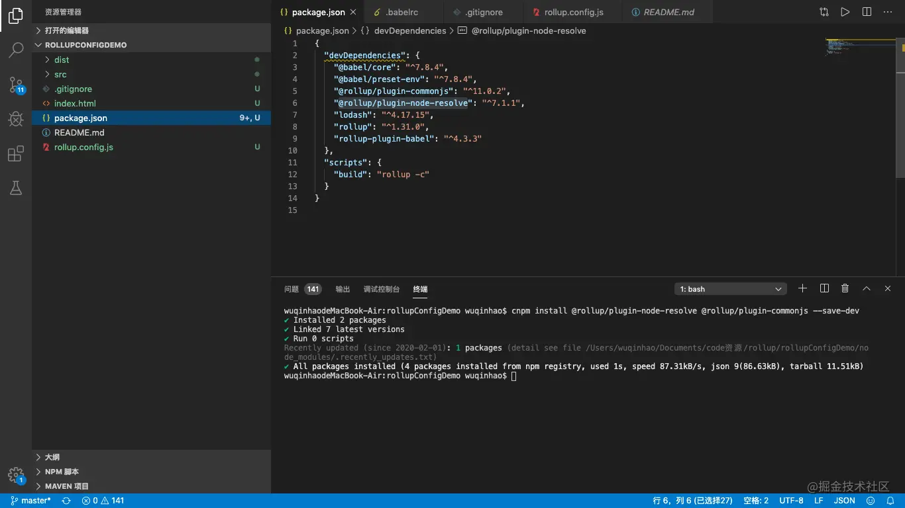Open the Explorer view in activity bar
The width and height of the screenshot is (905, 508).
pos(16,16)
